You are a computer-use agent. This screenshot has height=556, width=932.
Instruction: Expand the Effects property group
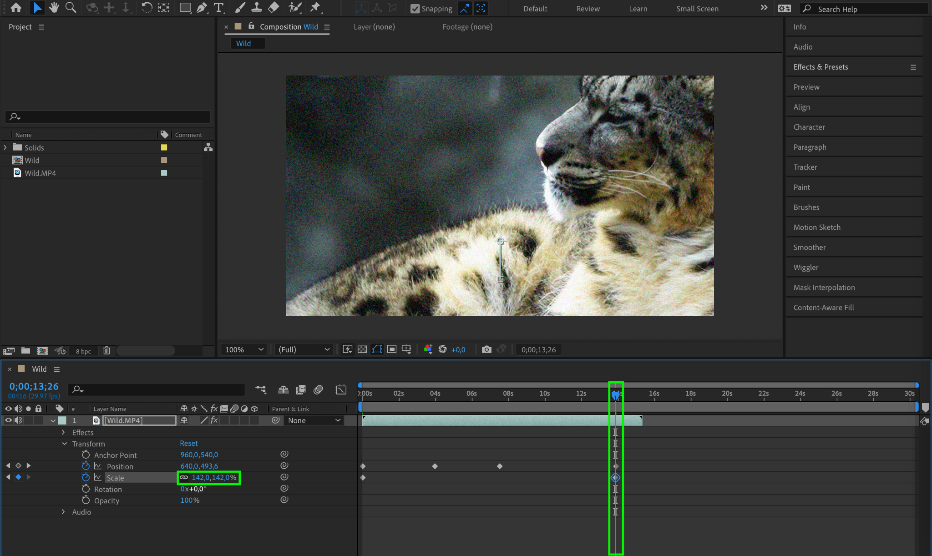[64, 432]
